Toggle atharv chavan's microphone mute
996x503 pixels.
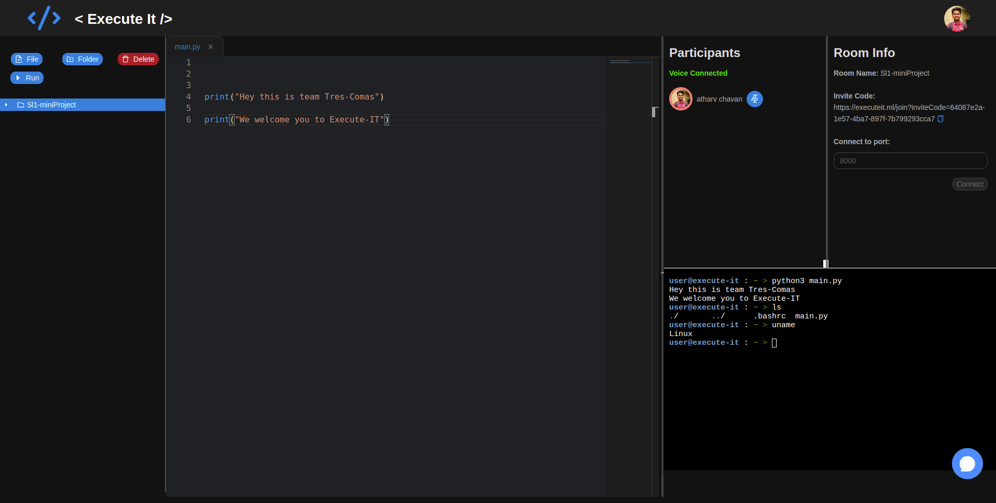coord(755,99)
